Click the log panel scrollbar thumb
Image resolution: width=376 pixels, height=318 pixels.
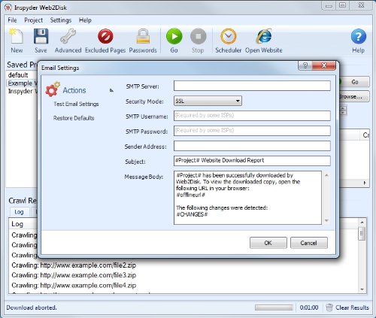coord(362,234)
